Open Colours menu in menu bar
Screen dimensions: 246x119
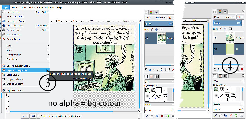point(15,7)
